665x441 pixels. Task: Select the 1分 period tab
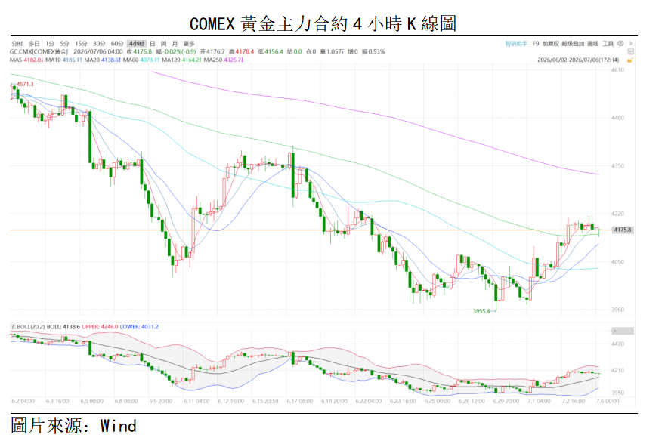tap(50, 44)
